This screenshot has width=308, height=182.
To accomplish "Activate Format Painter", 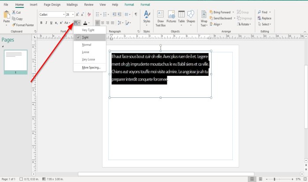I will click(23, 25).
